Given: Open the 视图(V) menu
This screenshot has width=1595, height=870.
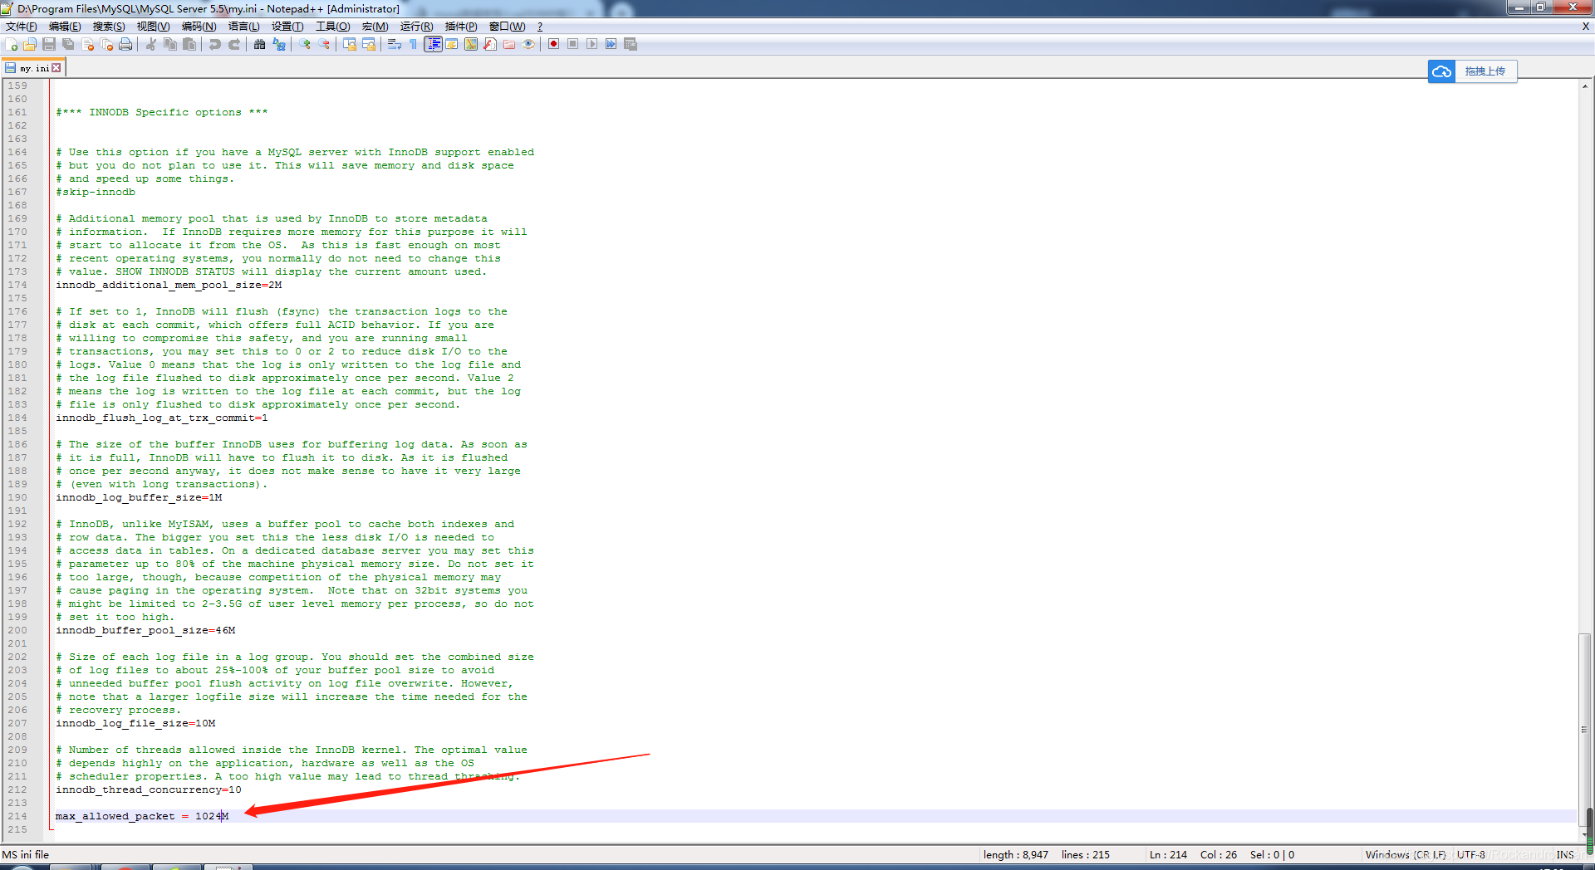Looking at the screenshot, I should 153,27.
